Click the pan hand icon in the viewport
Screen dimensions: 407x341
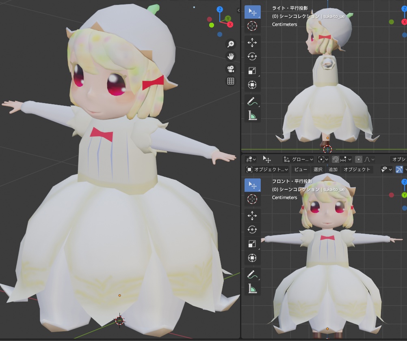230,57
